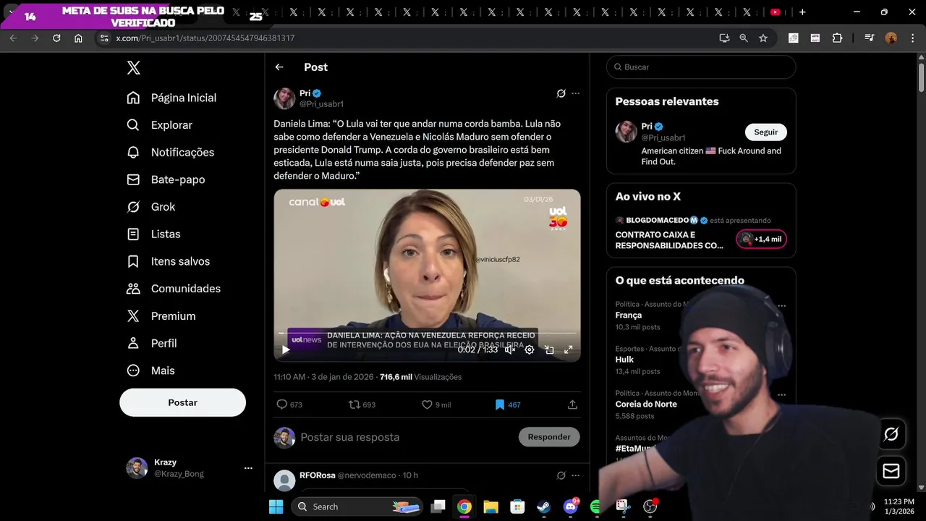This screenshot has height=521, width=926.
Task: Open Perfil in the sidebar
Action: click(151, 343)
